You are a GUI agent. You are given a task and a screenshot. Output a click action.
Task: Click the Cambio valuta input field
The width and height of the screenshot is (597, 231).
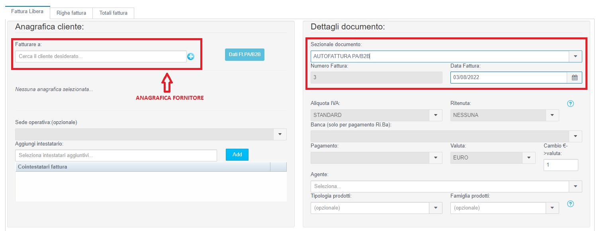pyautogui.click(x=560, y=165)
